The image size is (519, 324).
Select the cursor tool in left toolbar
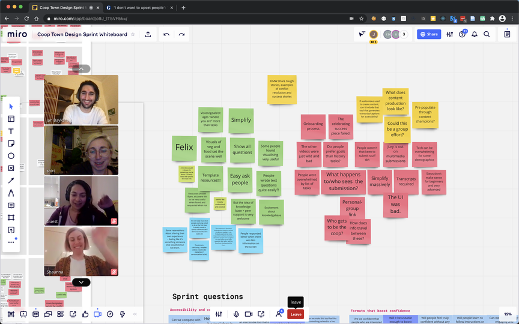[11, 106]
